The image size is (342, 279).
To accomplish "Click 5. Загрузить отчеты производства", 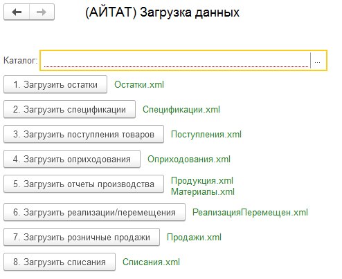I will (84, 184).
